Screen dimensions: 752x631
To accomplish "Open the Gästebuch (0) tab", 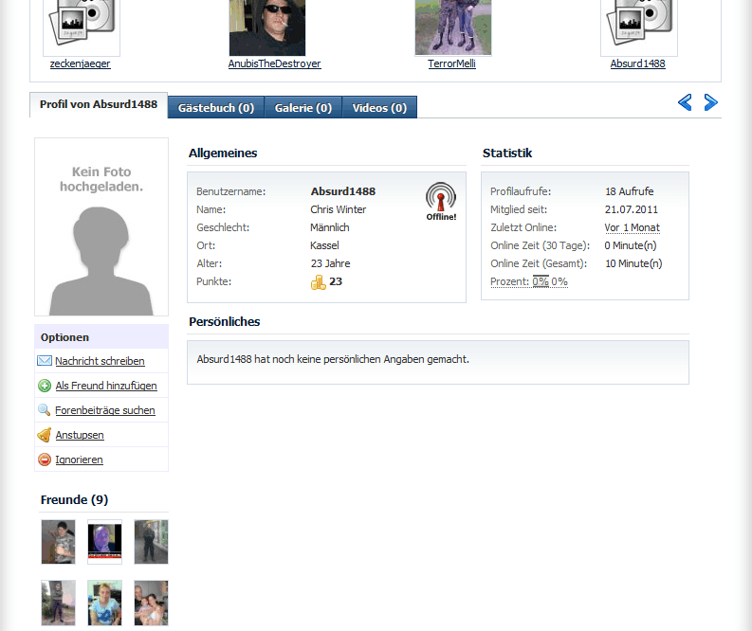I will pyautogui.click(x=216, y=108).
